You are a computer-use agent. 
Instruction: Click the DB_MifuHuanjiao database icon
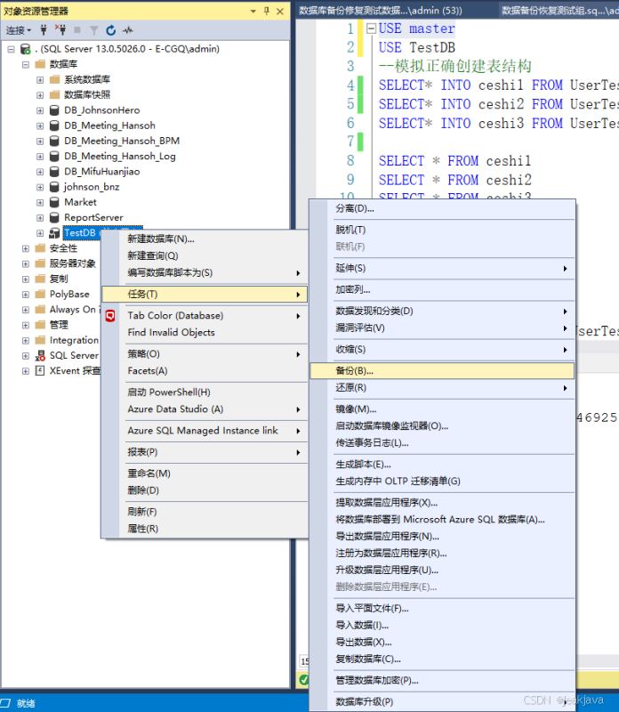coord(54,172)
